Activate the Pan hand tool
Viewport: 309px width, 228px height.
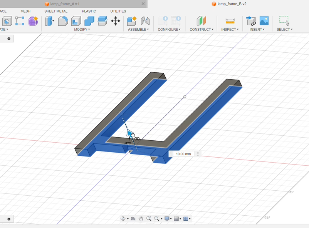click(141, 219)
